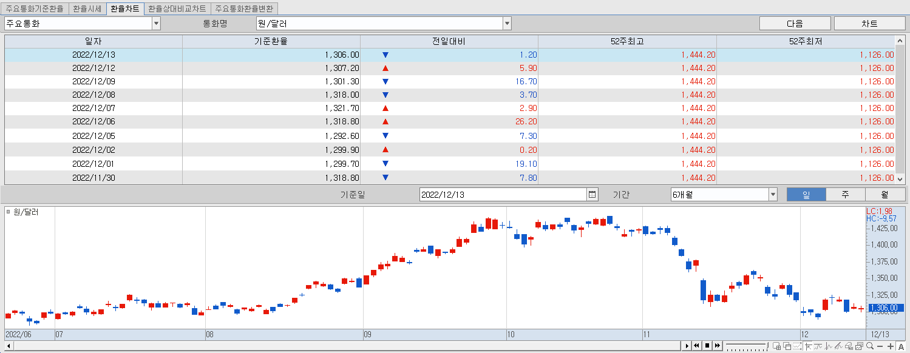The height and width of the screenshot is (353, 910).
Task: Select the 2022/12/08 row date cell
Action: click(x=93, y=95)
